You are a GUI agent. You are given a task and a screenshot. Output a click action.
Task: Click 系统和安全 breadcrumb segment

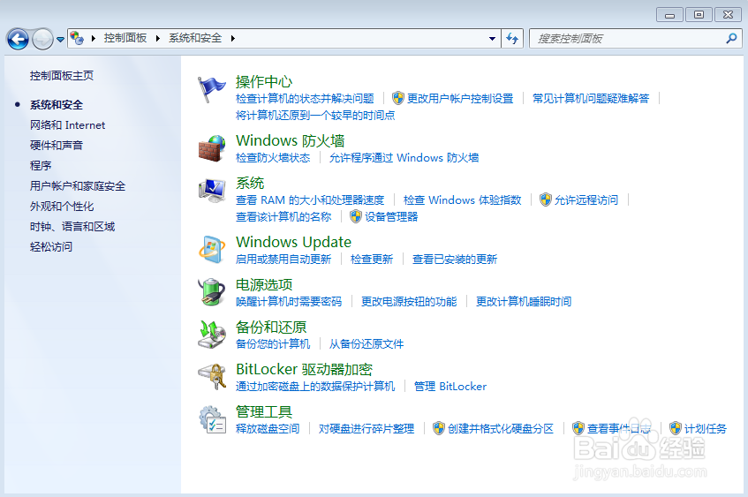coord(195,38)
